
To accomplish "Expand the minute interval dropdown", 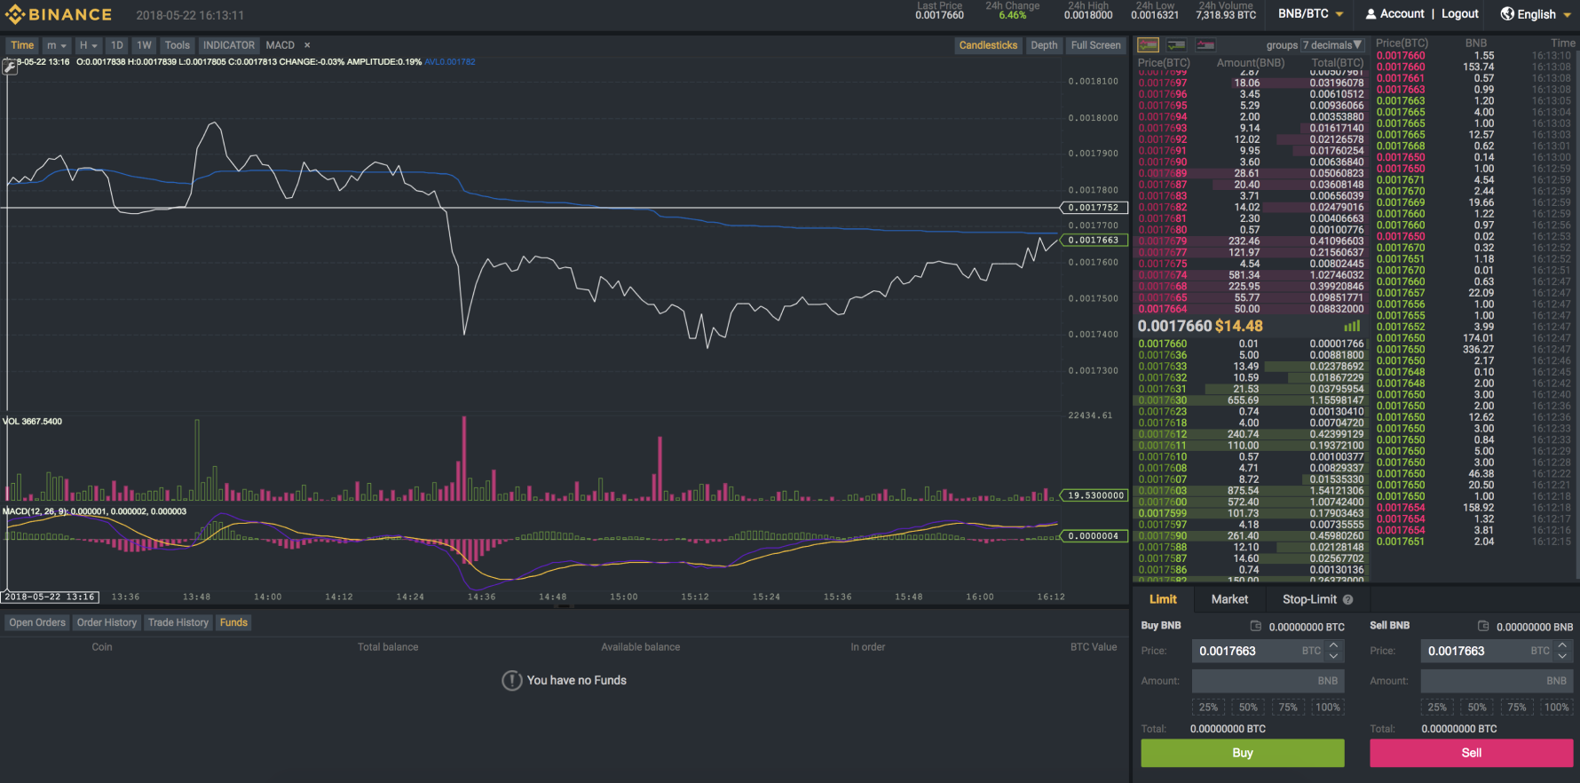I will (57, 45).
